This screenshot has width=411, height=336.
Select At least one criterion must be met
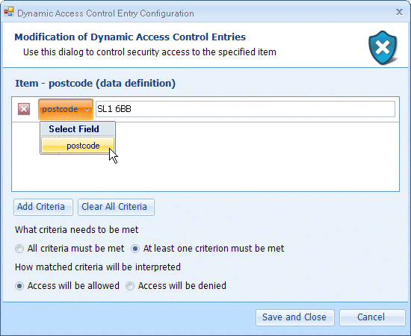(208, 249)
